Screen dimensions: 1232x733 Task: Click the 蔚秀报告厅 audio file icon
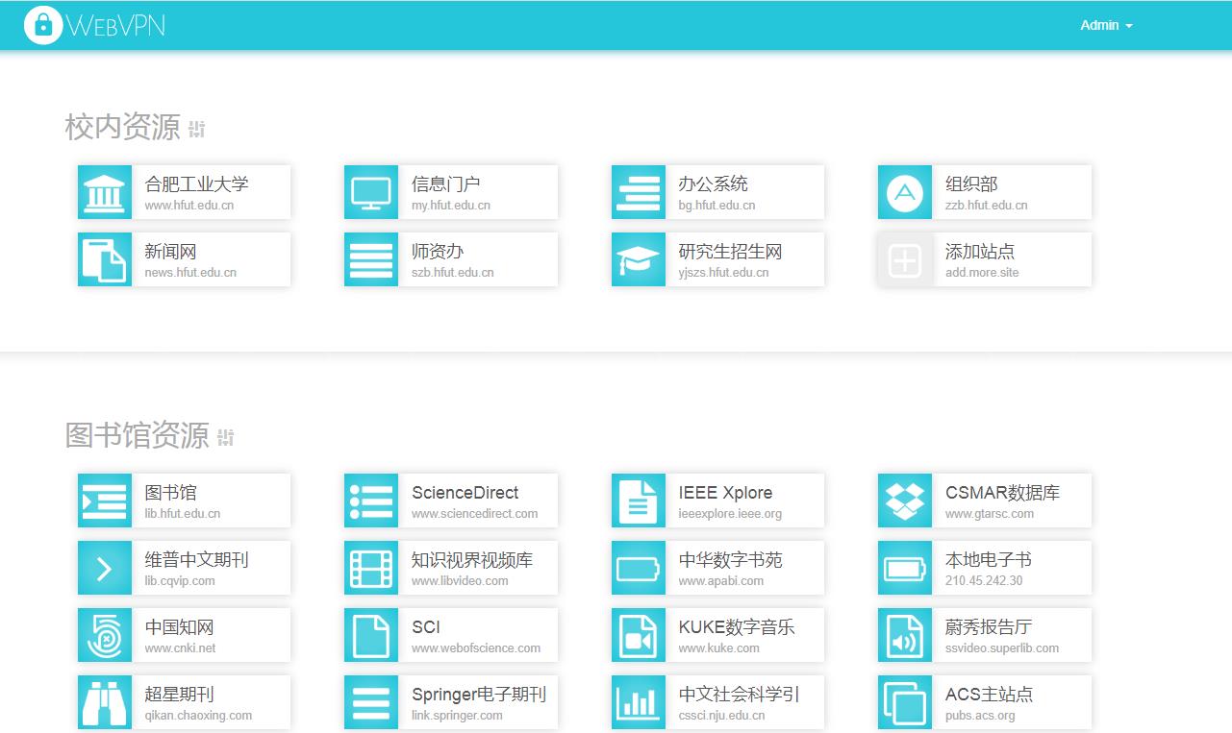pos(905,635)
